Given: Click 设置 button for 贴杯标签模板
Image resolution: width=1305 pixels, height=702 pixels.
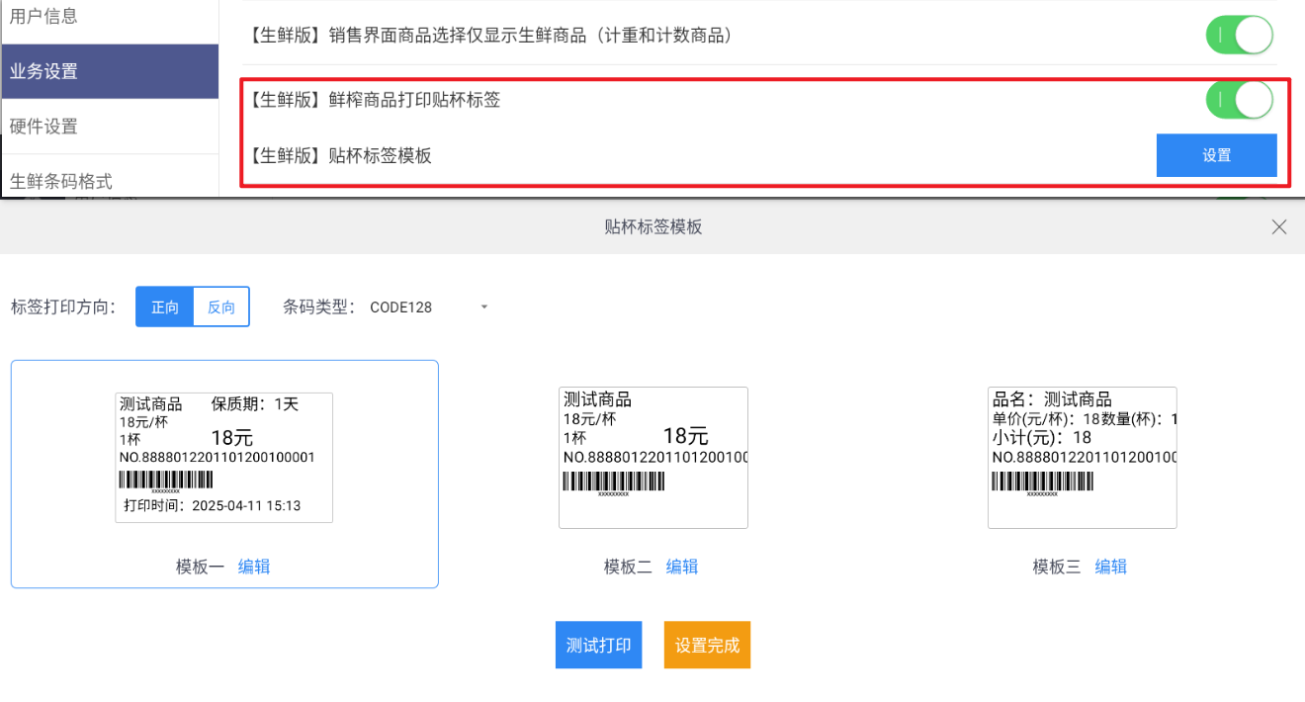Looking at the screenshot, I should (1217, 155).
